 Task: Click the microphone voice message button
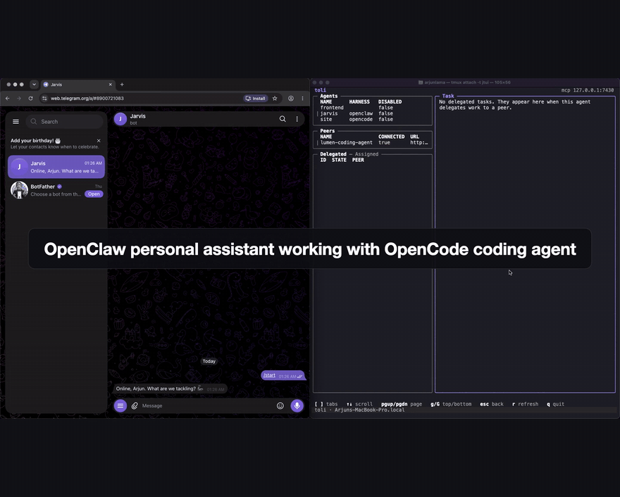[297, 405]
